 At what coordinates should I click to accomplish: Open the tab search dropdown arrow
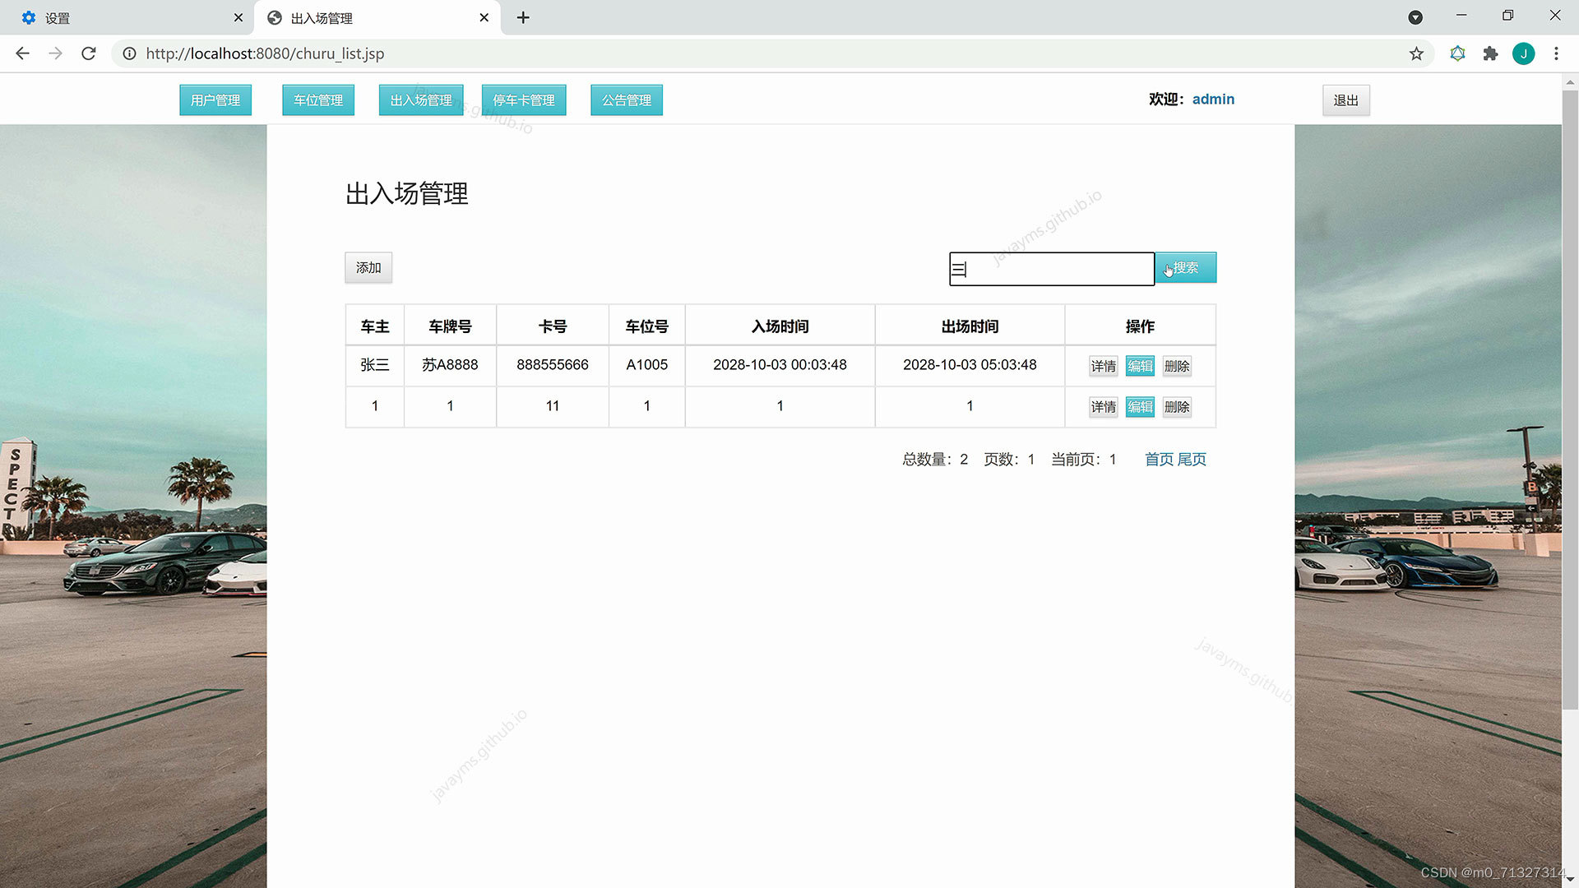(x=1415, y=17)
